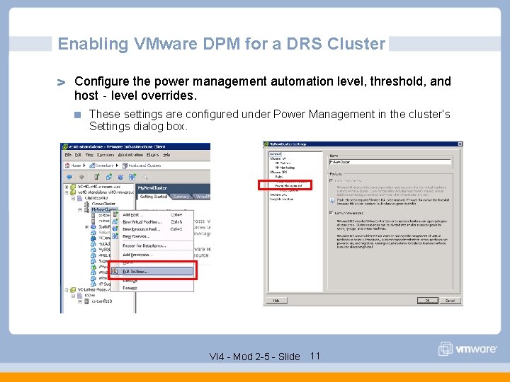This screenshot has width=510, height=382.
Task: Select Rules under VMware DRS
Action: pos(279,177)
